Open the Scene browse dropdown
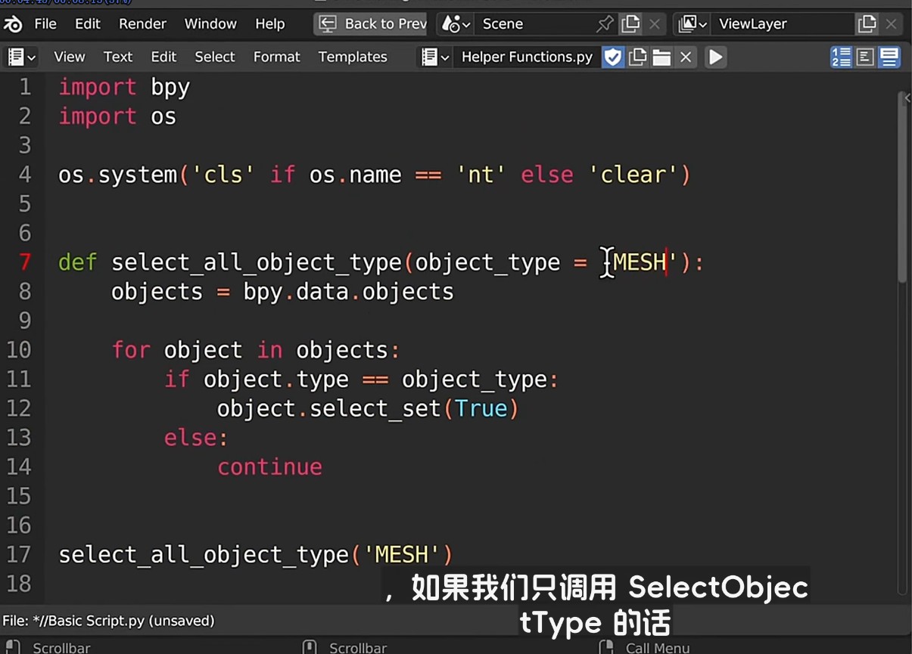 tap(456, 24)
